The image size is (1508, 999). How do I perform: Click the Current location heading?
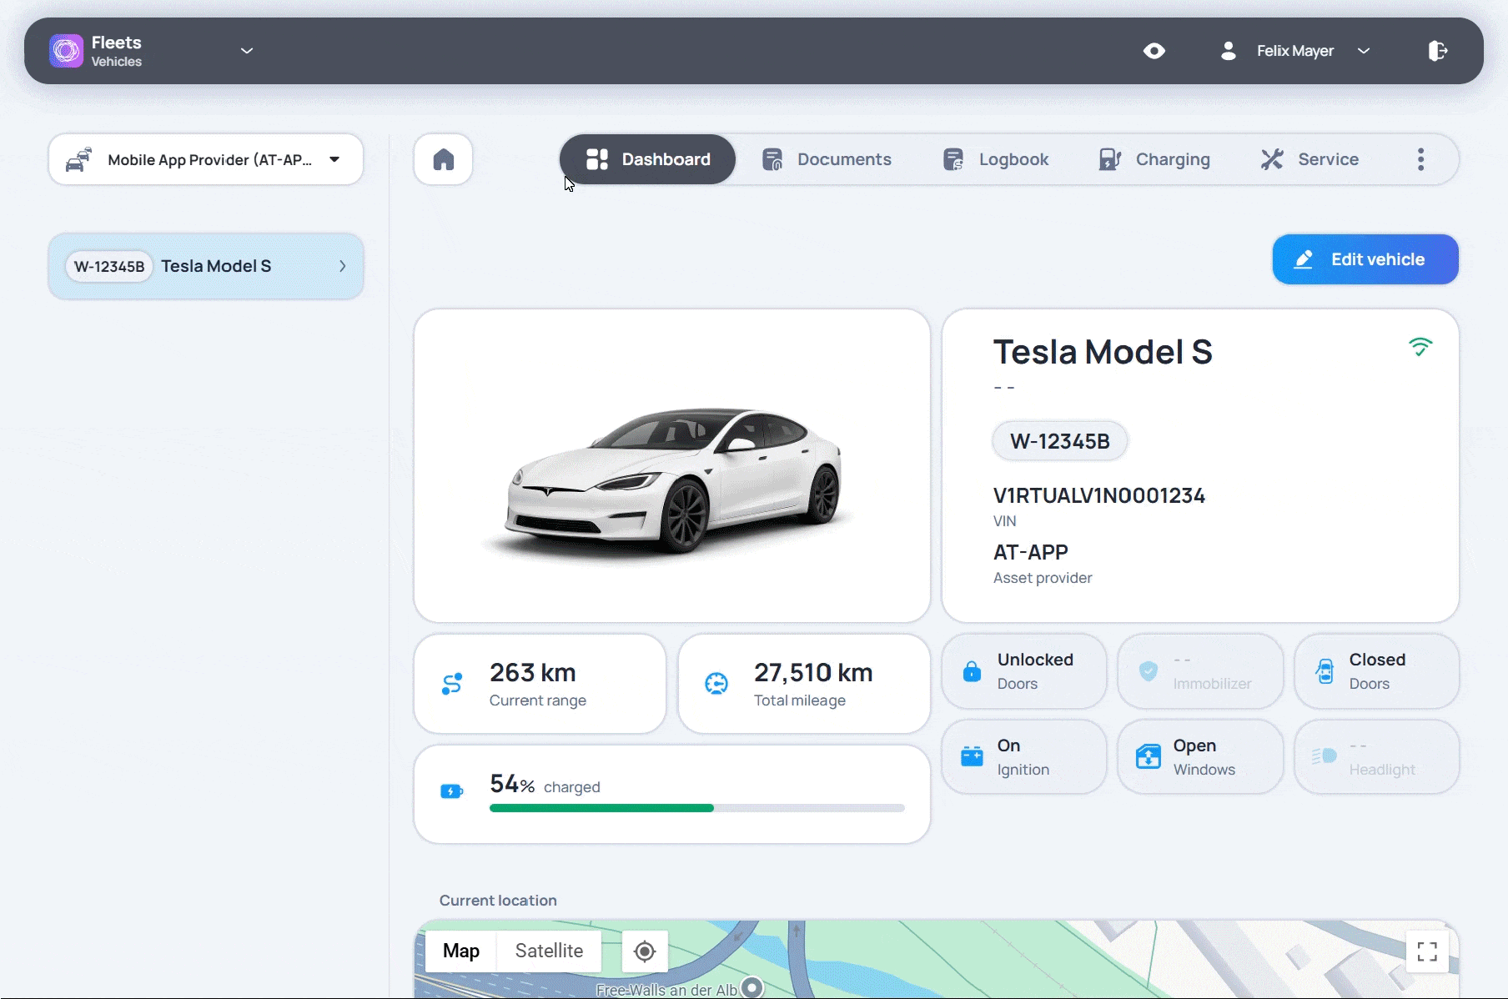click(498, 901)
